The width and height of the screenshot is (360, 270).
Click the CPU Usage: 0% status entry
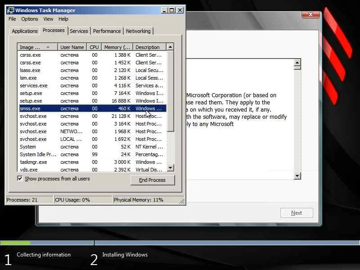[83, 200]
